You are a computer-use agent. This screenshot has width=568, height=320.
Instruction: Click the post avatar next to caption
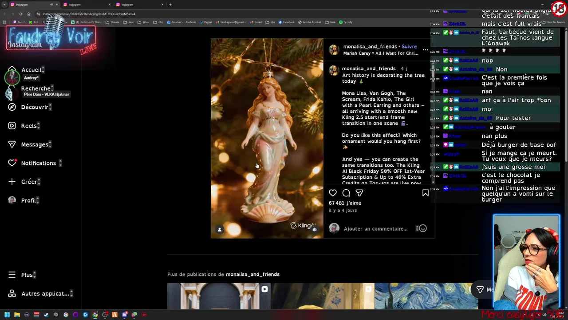[334, 71]
